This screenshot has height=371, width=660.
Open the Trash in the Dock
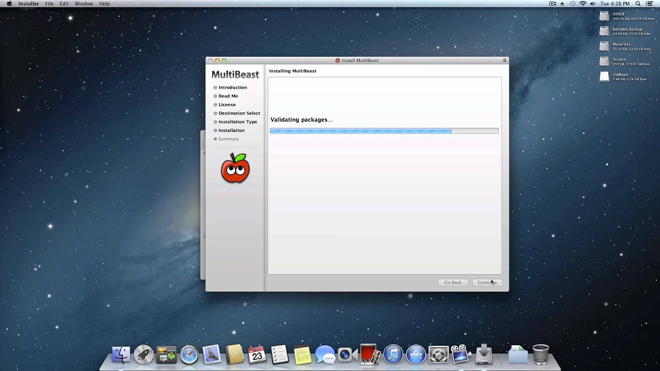click(x=540, y=355)
